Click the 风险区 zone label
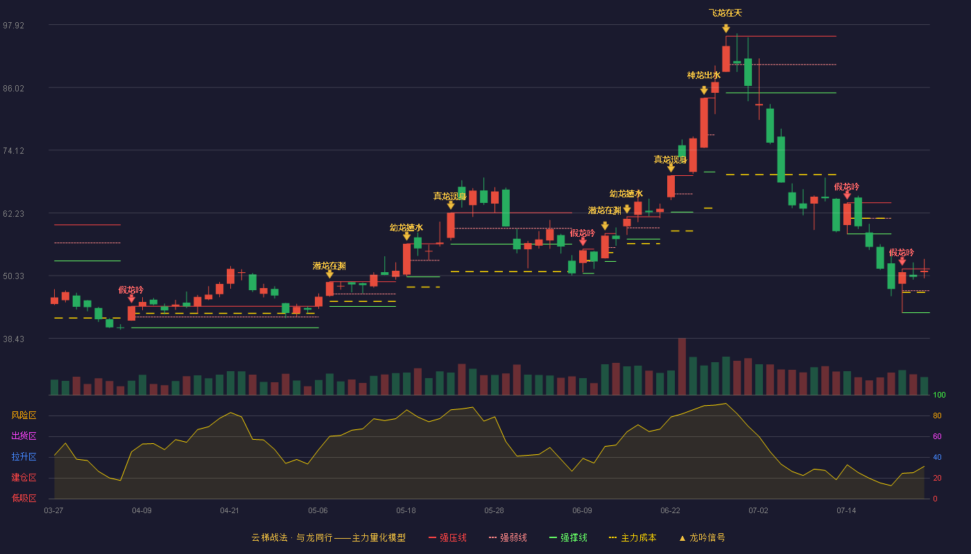The width and height of the screenshot is (971, 554). pos(24,415)
